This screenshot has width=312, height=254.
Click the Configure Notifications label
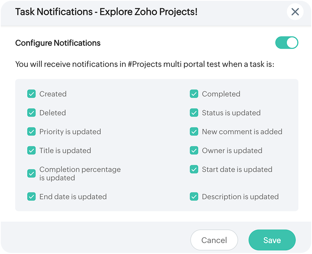[58, 43]
